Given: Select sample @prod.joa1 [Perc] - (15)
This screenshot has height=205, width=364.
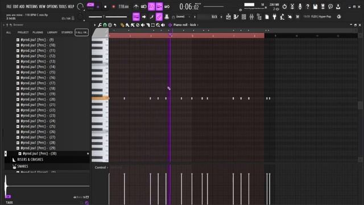Looking at the screenshot, I should [x=38, y=72].
